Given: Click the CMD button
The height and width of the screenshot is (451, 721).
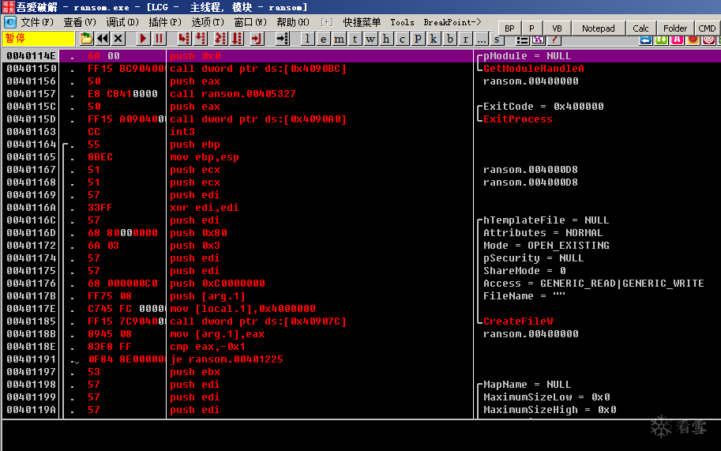Looking at the screenshot, I should click(x=707, y=28).
